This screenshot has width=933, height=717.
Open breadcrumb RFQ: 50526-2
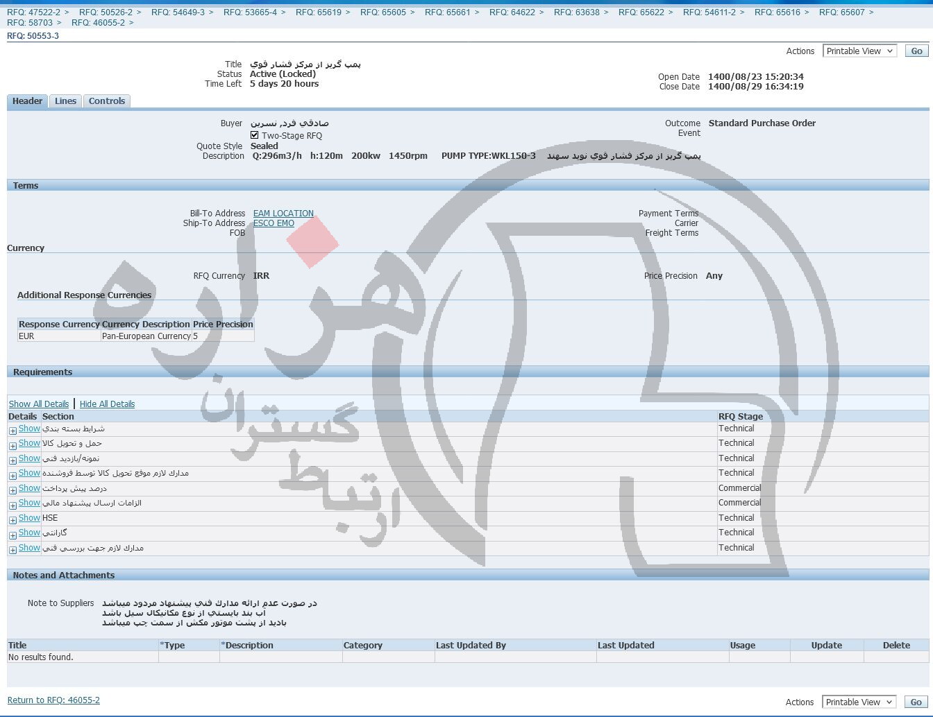pyautogui.click(x=106, y=12)
